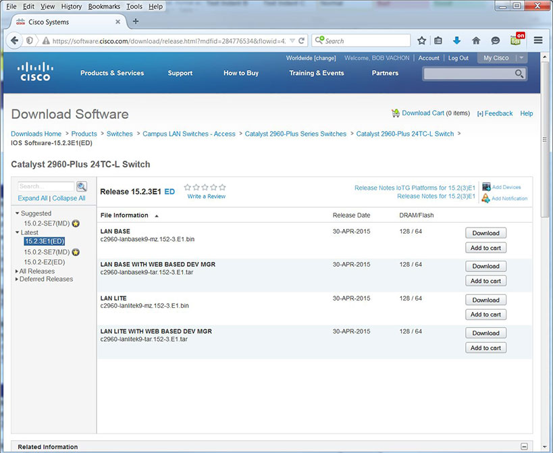Viewport: 553px width, 453px height.
Task: Expand the All Releases tree node
Action: [17, 271]
